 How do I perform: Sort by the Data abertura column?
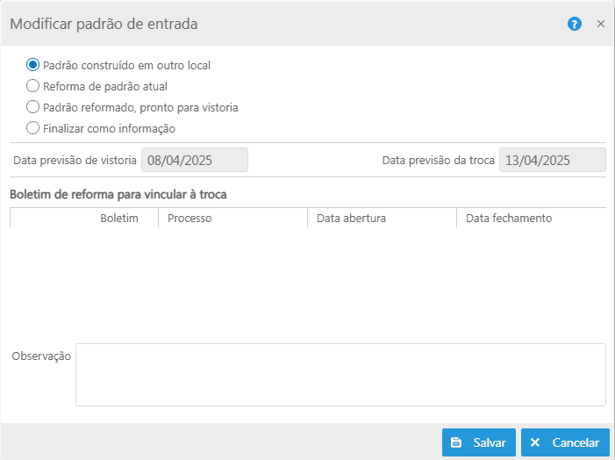pos(351,218)
